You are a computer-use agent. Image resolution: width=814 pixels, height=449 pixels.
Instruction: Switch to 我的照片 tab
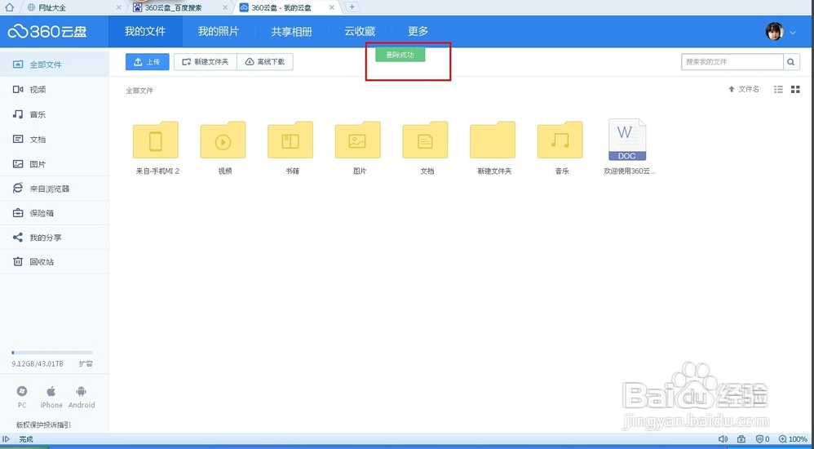coord(218,31)
